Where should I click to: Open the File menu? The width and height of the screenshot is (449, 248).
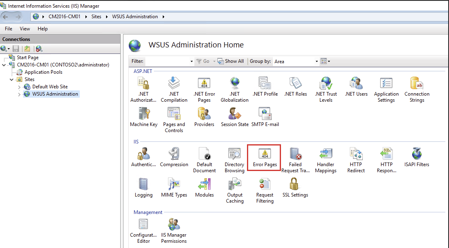click(x=9, y=29)
